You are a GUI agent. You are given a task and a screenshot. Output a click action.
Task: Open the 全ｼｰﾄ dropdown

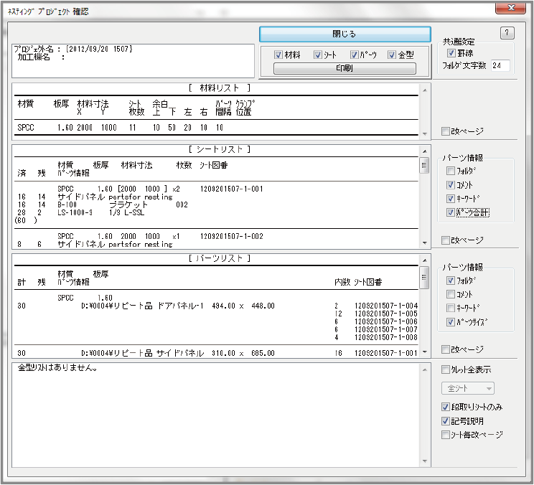pos(467,388)
